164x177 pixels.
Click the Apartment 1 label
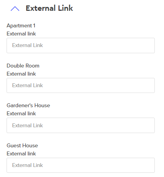(x=21, y=25)
